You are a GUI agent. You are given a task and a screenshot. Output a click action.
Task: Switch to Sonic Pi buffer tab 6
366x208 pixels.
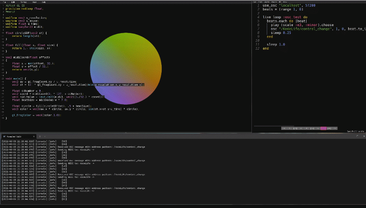pos(318,128)
